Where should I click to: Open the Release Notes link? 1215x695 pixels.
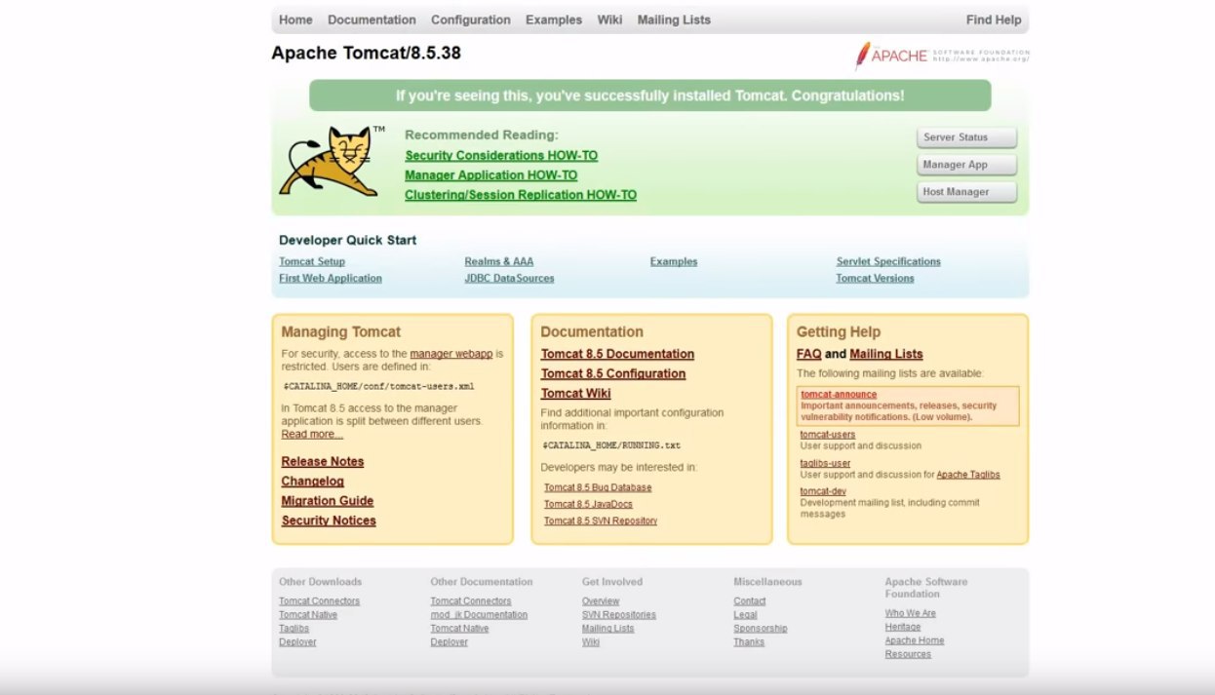tap(323, 462)
